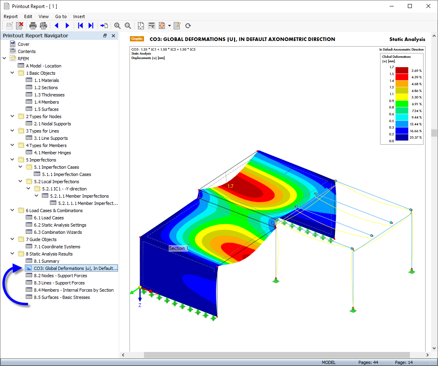
Task: Go to previous page with left arrow
Action: [56, 25]
